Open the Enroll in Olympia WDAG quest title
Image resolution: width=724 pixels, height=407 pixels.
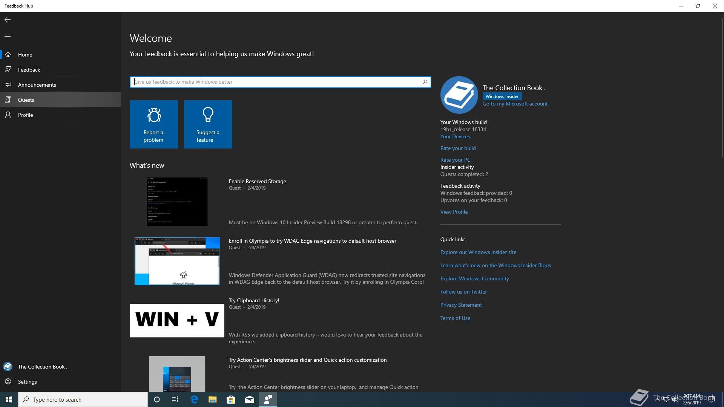[313, 241]
